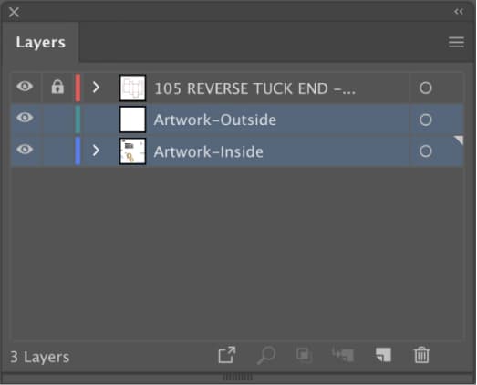This screenshot has height=385, width=477.
Task: Delete selection with the trash icon
Action: [421, 355]
